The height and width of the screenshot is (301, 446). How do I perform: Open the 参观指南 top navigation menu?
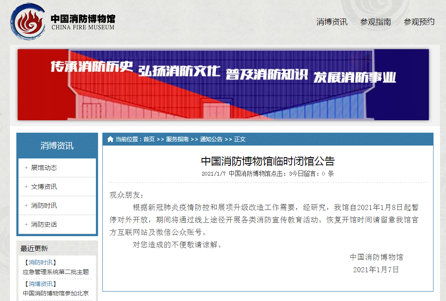pos(375,22)
